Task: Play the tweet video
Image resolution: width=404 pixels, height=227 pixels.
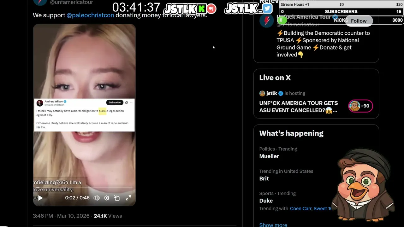Action: pos(40,198)
